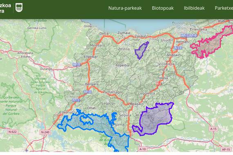
Task: Click the Urdaibai label
Action: [40, 21]
